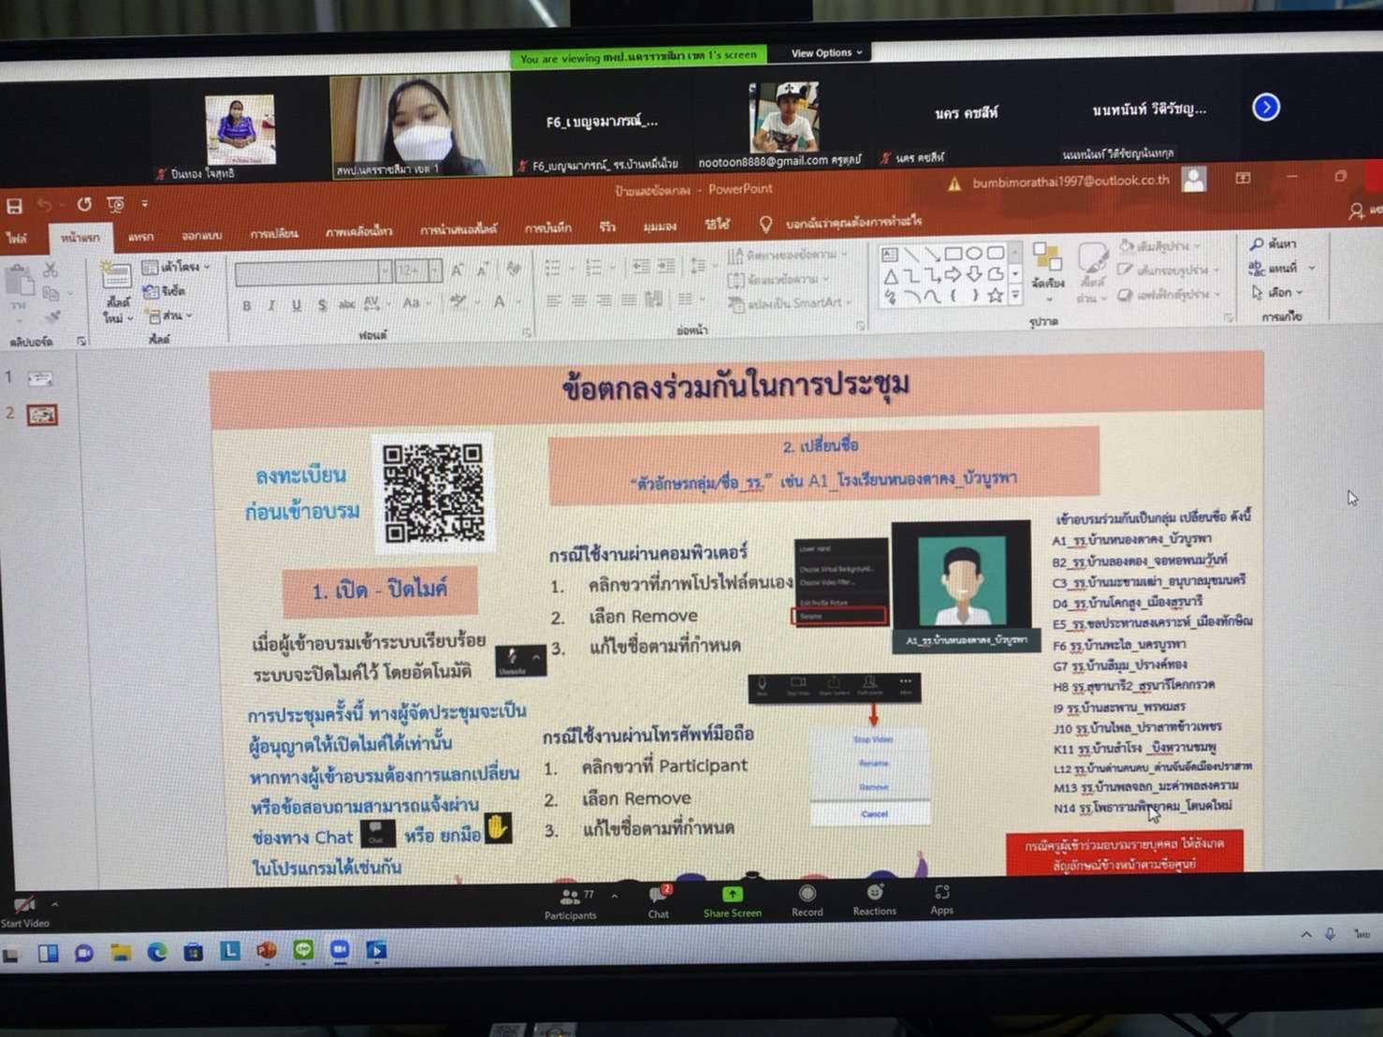Click the Bold formatting button
This screenshot has width=1383, height=1037.
246,305
